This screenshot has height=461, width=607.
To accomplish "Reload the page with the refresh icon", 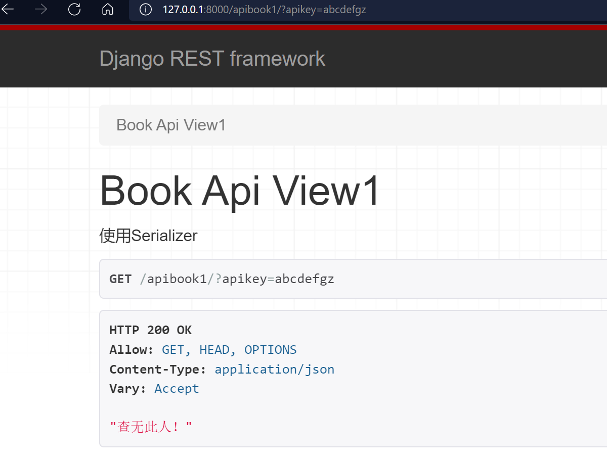I will point(74,10).
